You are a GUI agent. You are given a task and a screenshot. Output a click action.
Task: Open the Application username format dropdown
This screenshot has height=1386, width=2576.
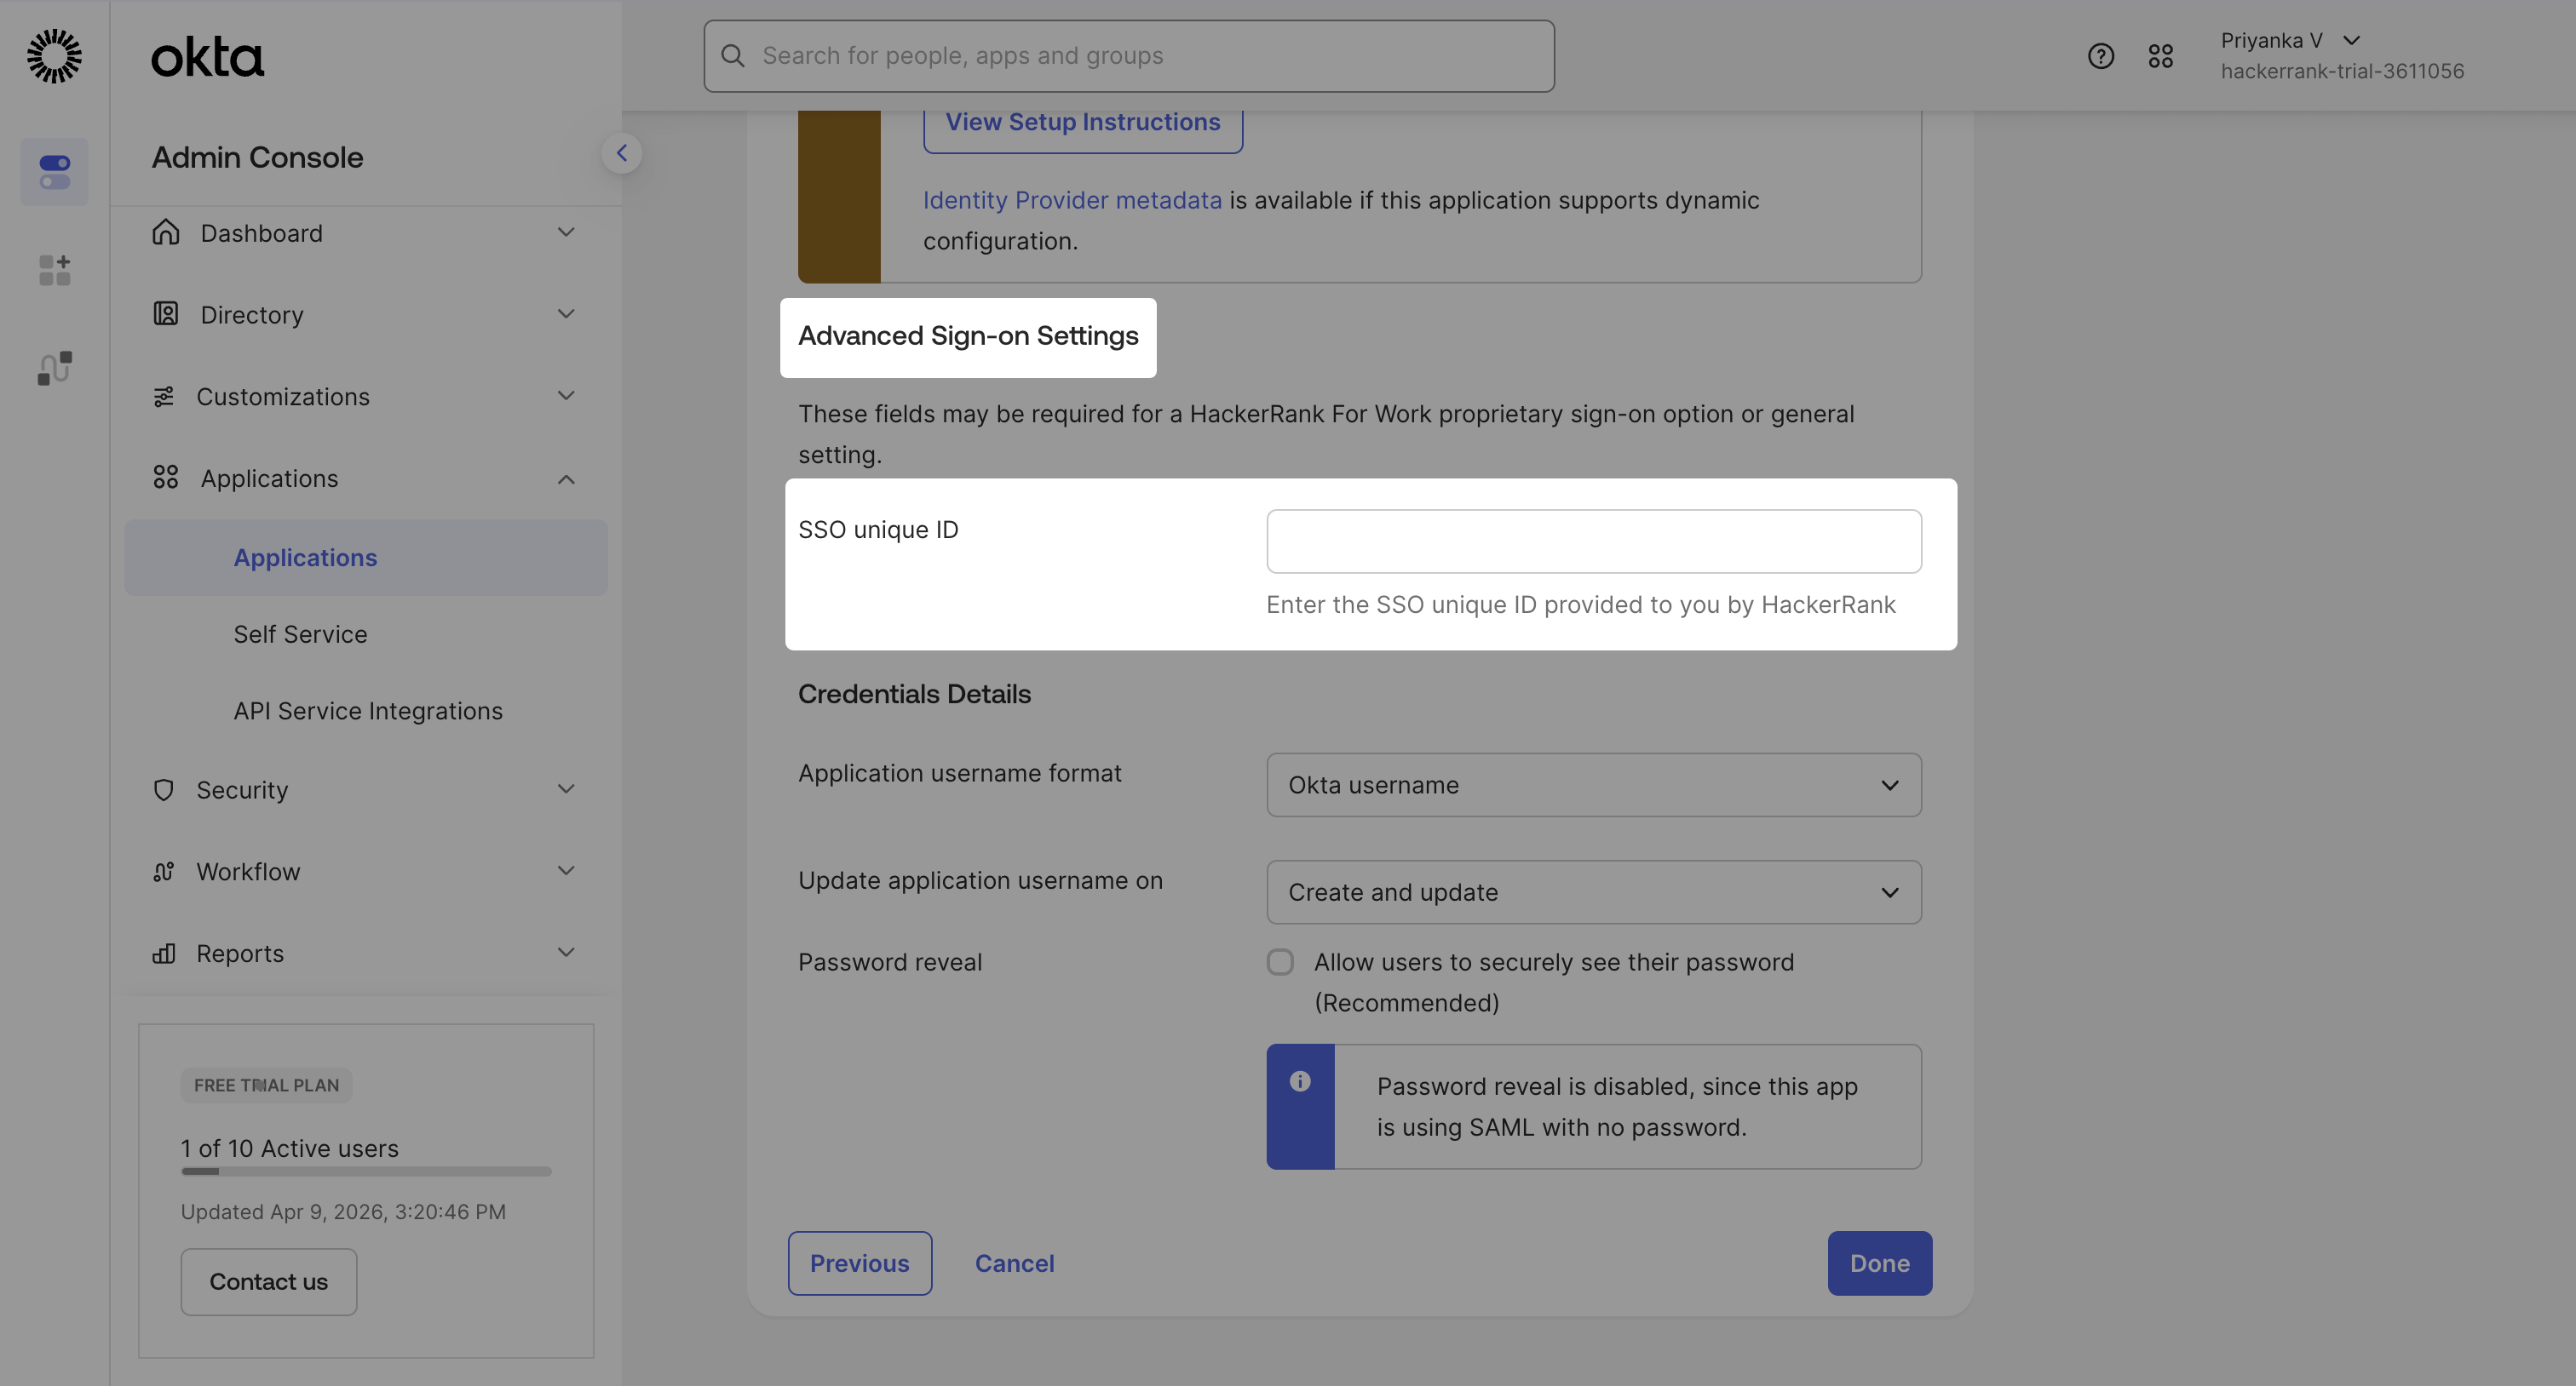click(1593, 784)
